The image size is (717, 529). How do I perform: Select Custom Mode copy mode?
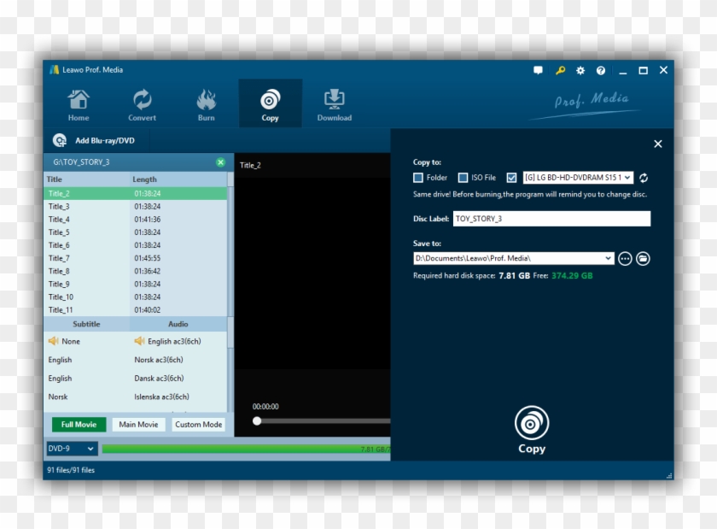pos(198,425)
